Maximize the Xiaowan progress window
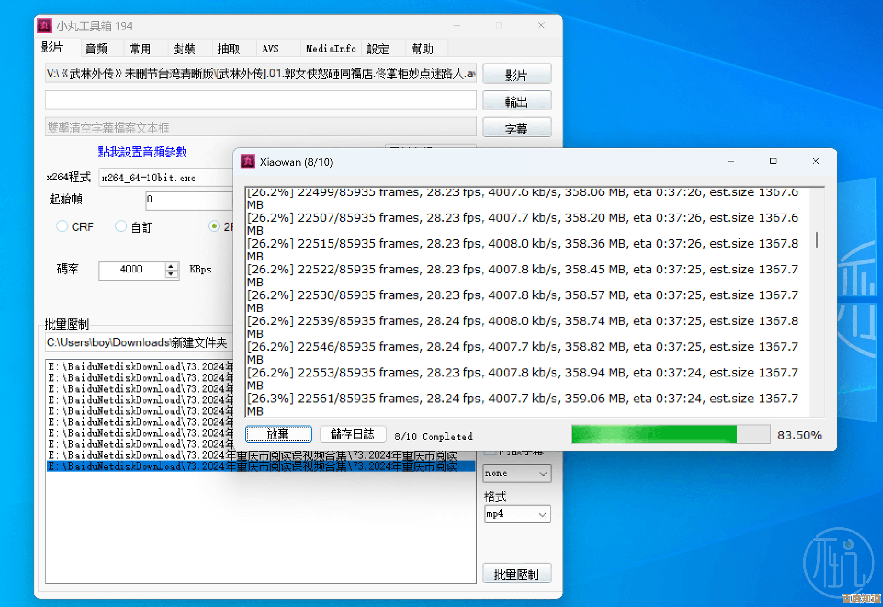The width and height of the screenshot is (883, 607). click(x=773, y=161)
